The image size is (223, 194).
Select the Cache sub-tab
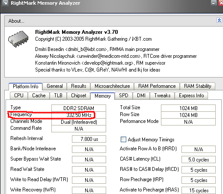pyautogui.click(x=39, y=96)
